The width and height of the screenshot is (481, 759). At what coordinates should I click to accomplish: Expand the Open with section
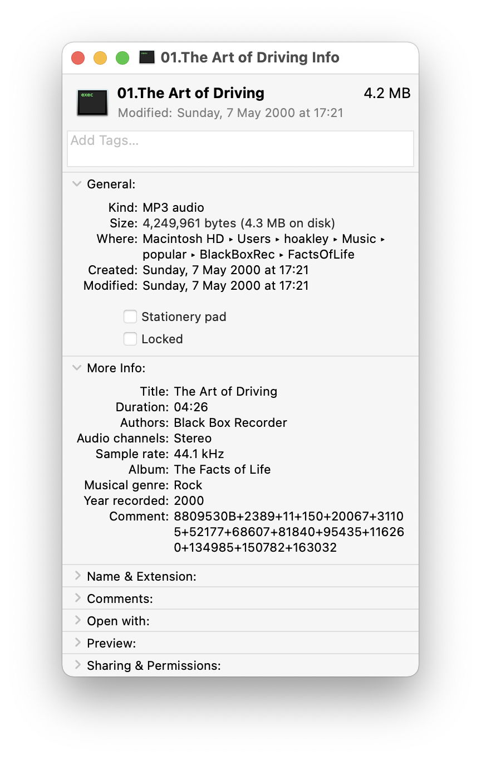(77, 621)
